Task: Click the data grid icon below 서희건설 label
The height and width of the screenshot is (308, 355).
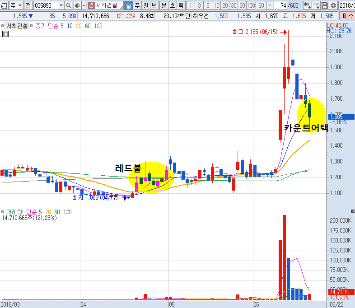Action: click(5, 34)
